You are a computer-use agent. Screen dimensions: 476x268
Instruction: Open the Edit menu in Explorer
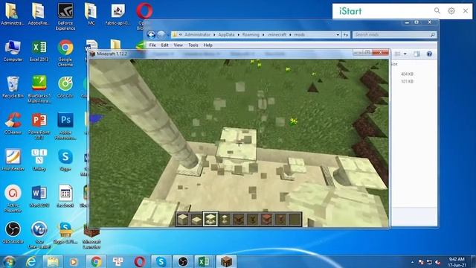(x=164, y=45)
